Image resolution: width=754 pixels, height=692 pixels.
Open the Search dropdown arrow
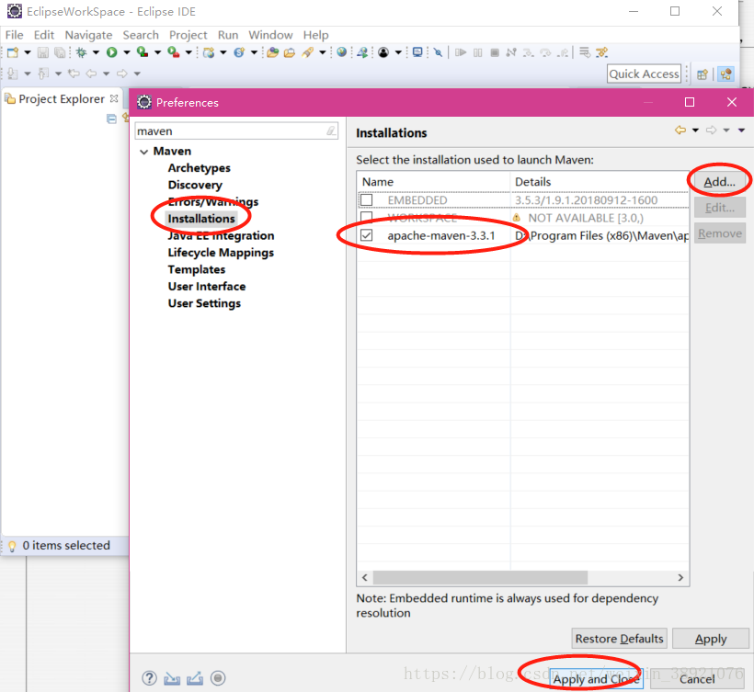(323, 52)
